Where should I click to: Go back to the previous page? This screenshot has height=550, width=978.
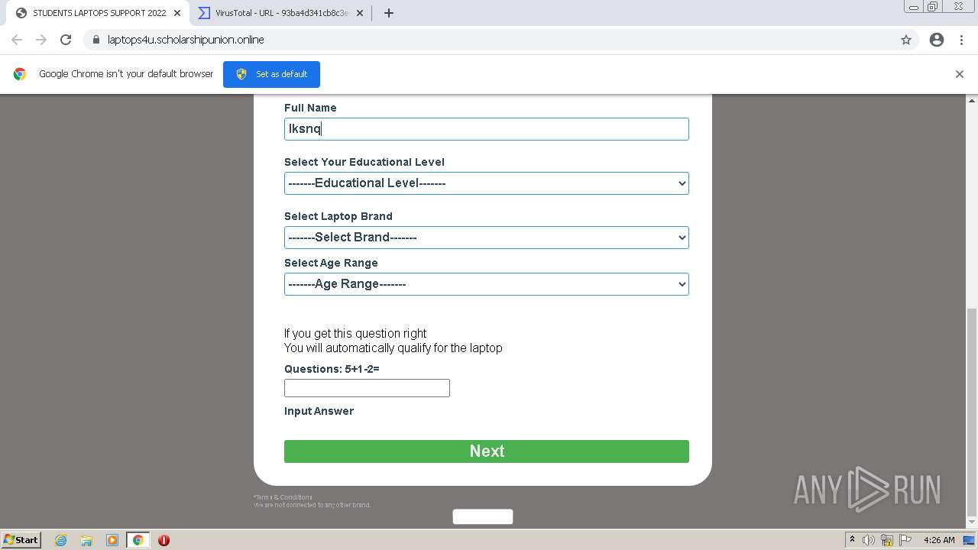(x=17, y=40)
